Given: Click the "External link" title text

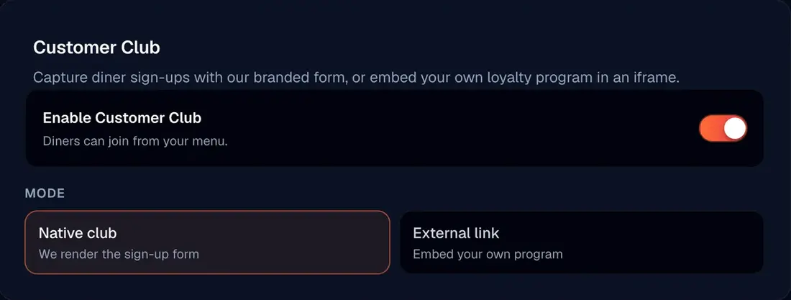Looking at the screenshot, I should [456, 233].
